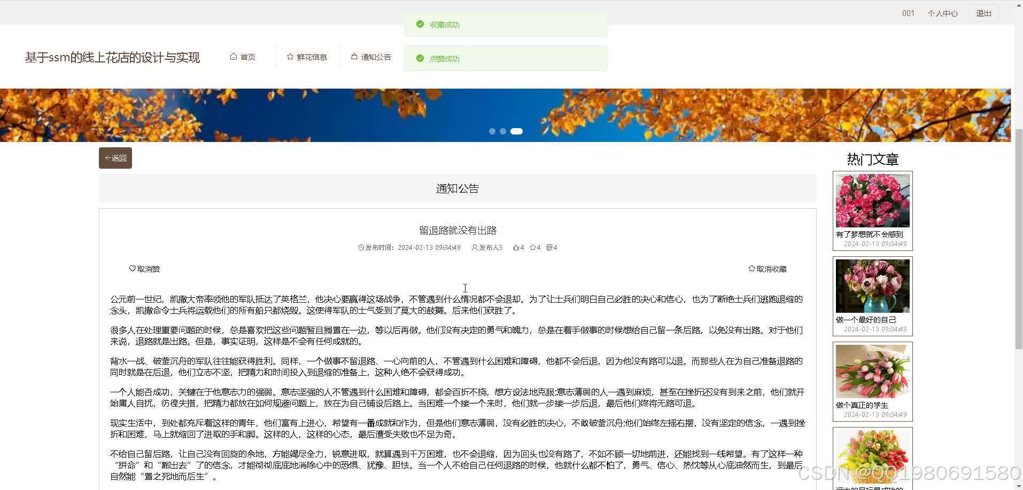The height and width of the screenshot is (490, 1023).
Task: Click the green checkmark in 收藏成功 message
Action: (x=420, y=24)
